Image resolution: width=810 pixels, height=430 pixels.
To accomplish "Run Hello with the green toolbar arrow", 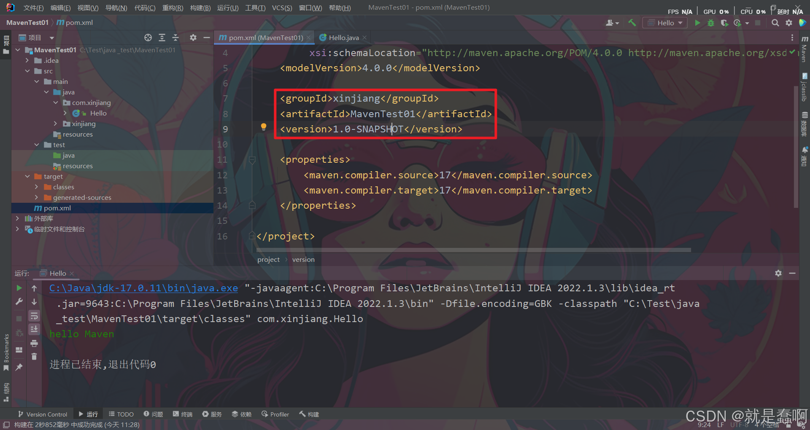I will tap(697, 23).
